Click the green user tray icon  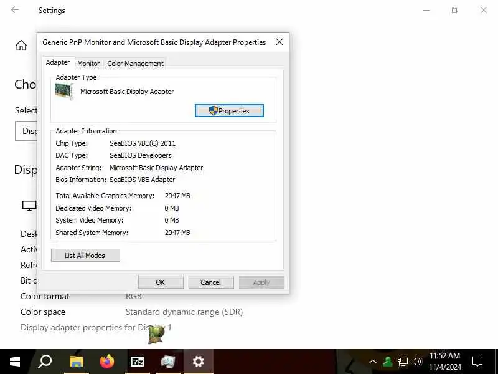pos(387,362)
